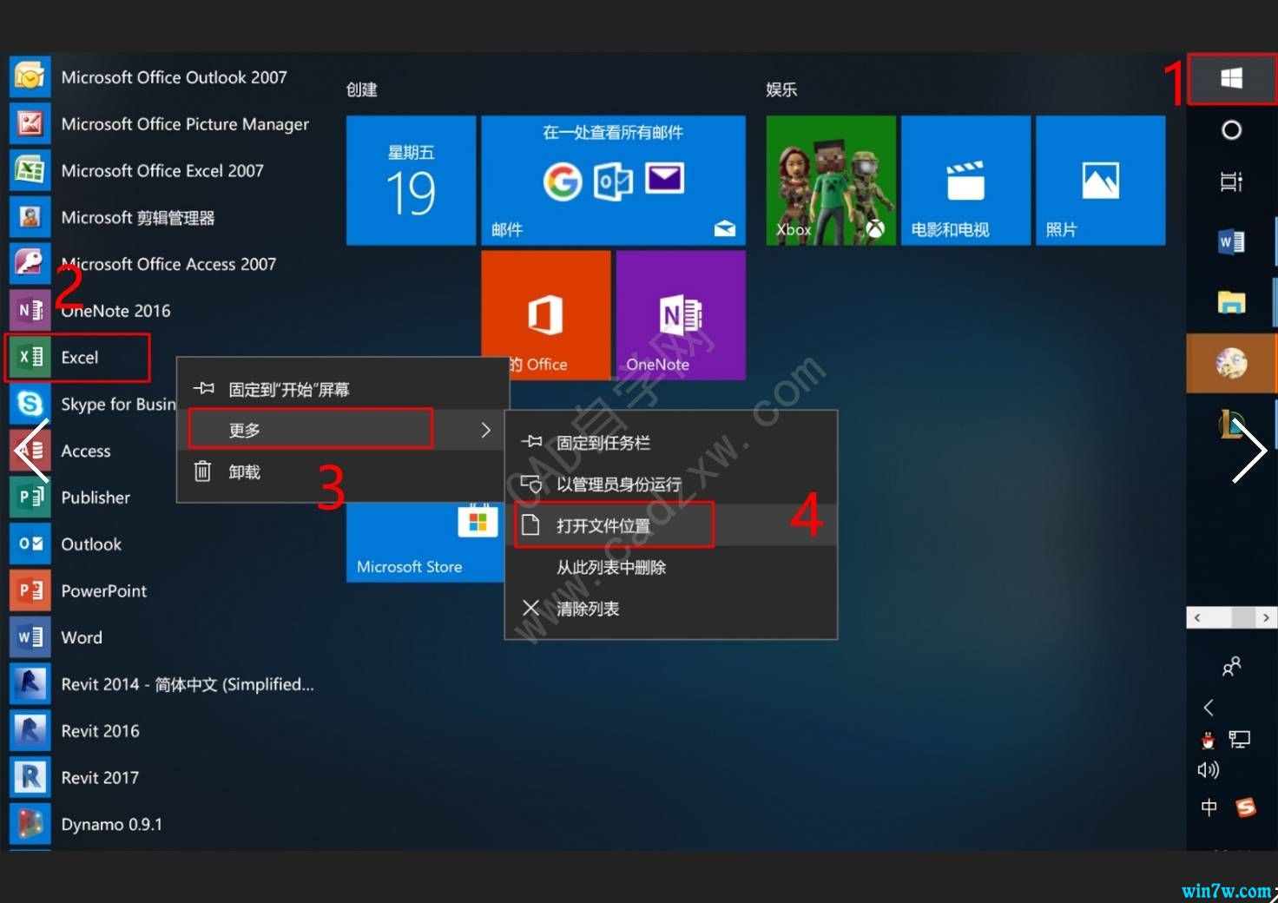Click the Sogou input method tray icon

point(1246,807)
